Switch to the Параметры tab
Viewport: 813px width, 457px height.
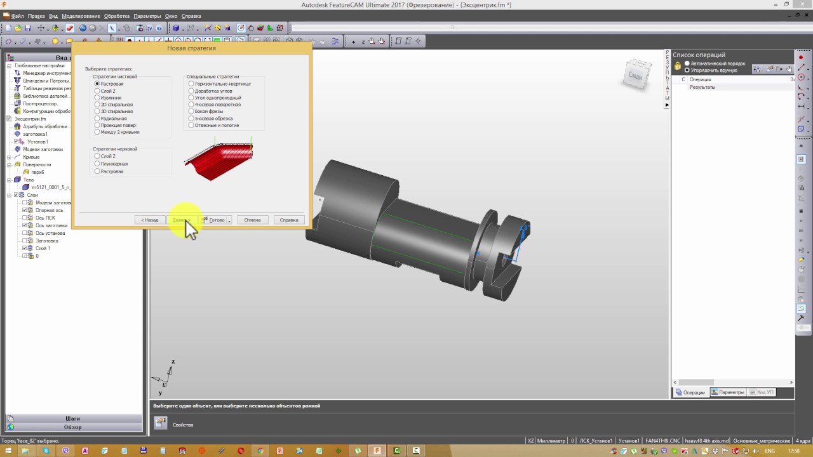tap(728, 392)
